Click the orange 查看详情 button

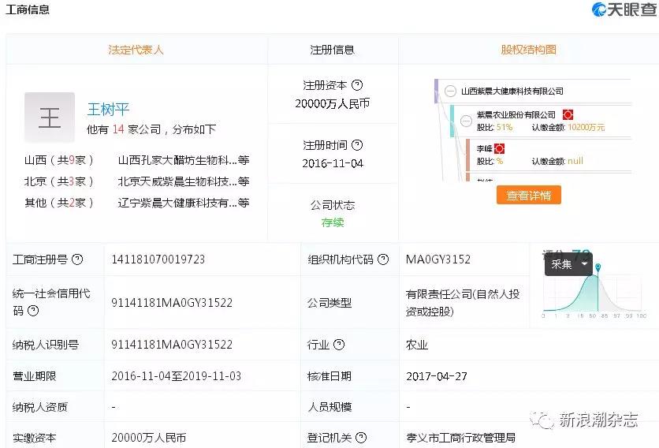528,196
